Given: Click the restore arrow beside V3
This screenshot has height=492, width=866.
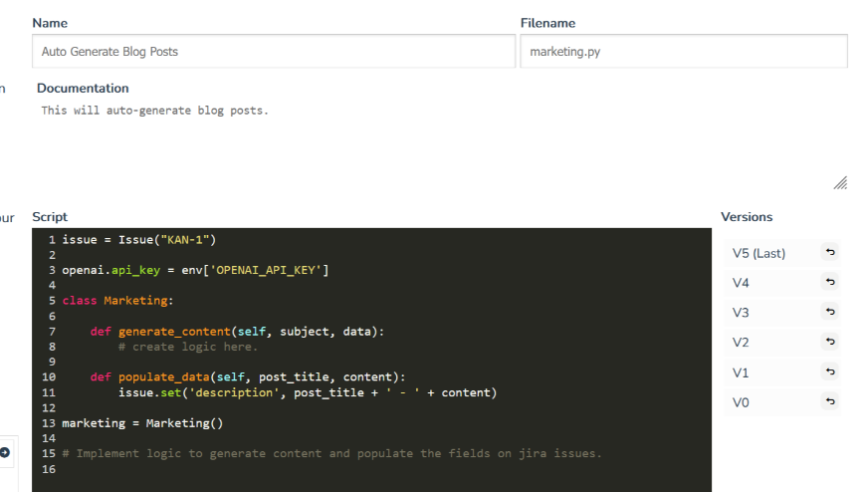Looking at the screenshot, I should click(830, 313).
